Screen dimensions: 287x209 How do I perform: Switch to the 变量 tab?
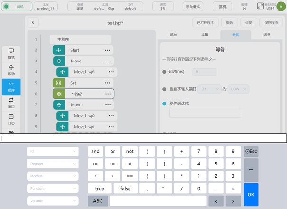[204, 35]
